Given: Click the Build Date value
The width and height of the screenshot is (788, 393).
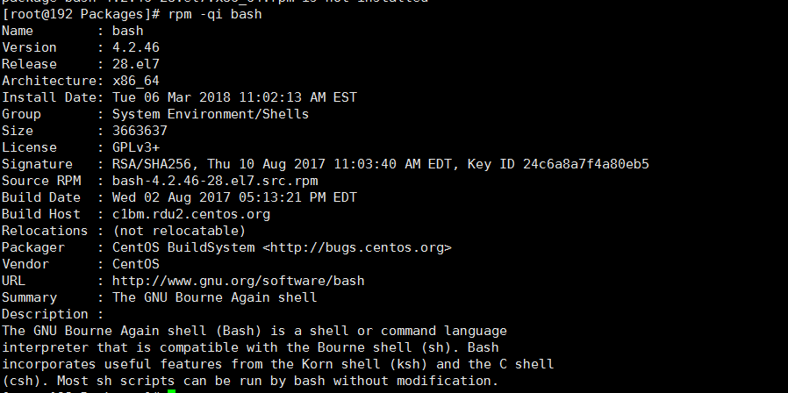Looking at the screenshot, I should pos(234,197).
